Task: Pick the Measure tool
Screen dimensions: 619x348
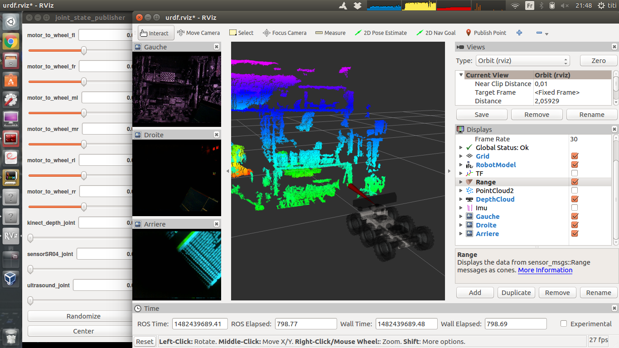Action: [330, 33]
